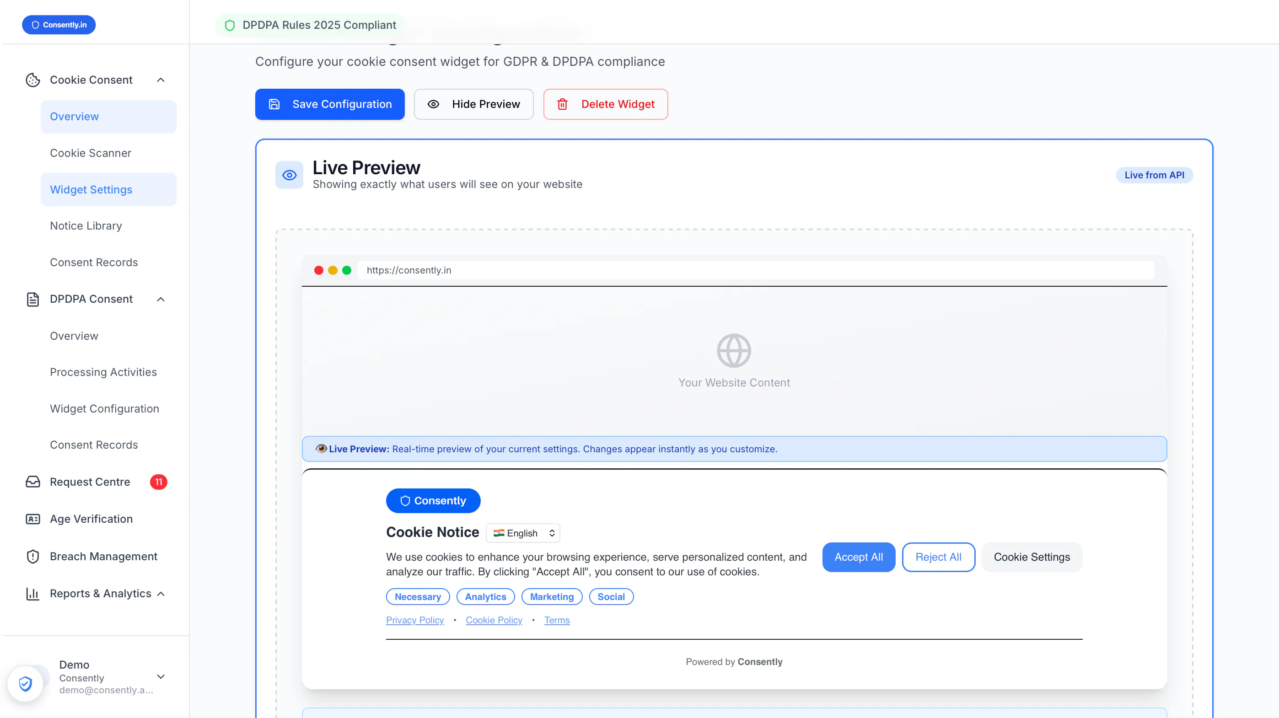1279x718 pixels.
Task: Click the bar chart icon beside Reports & Analytics
Action: [33, 593]
